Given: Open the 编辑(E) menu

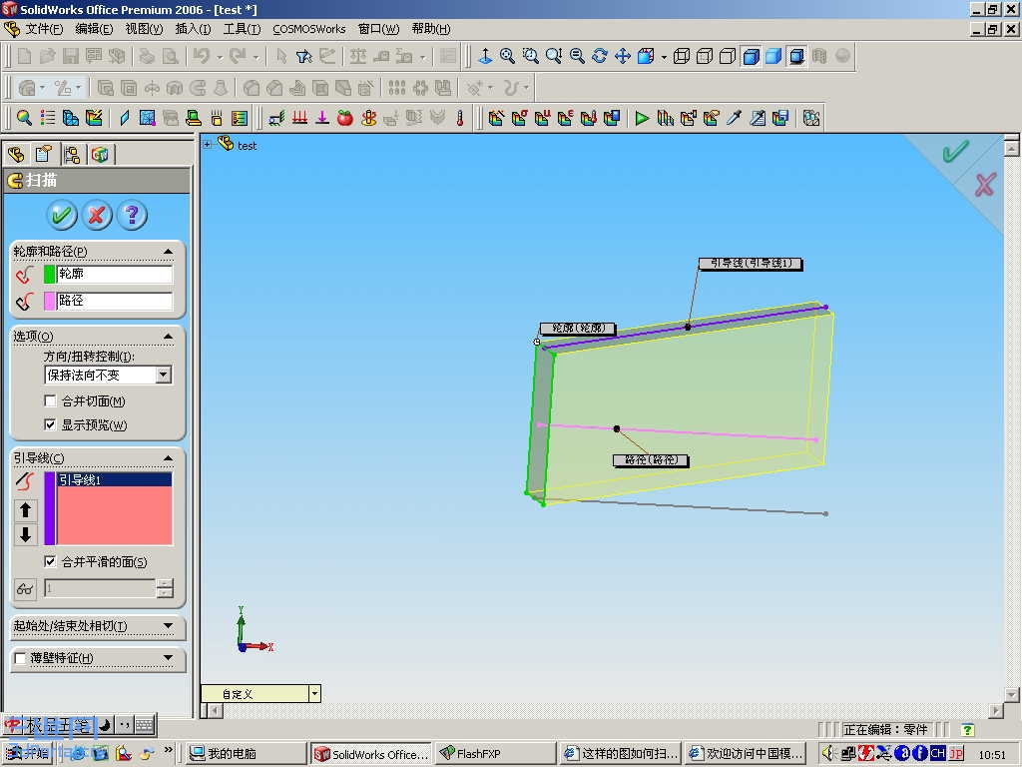Looking at the screenshot, I should [94, 29].
